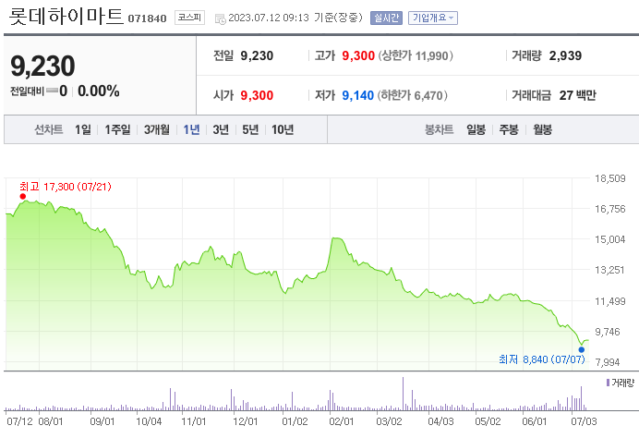The image size is (639, 438).
Task: Select the 3개월 line chart tab
Action: [156, 129]
